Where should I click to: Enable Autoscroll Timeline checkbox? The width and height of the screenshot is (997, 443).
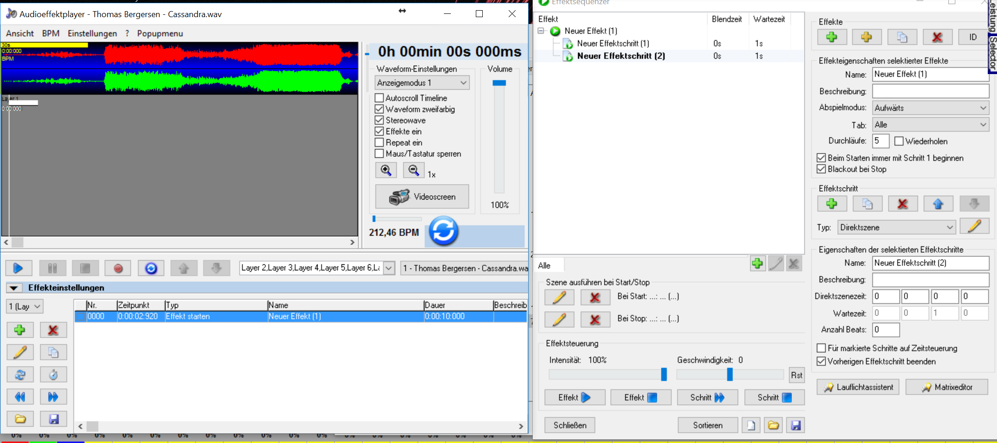coord(379,98)
